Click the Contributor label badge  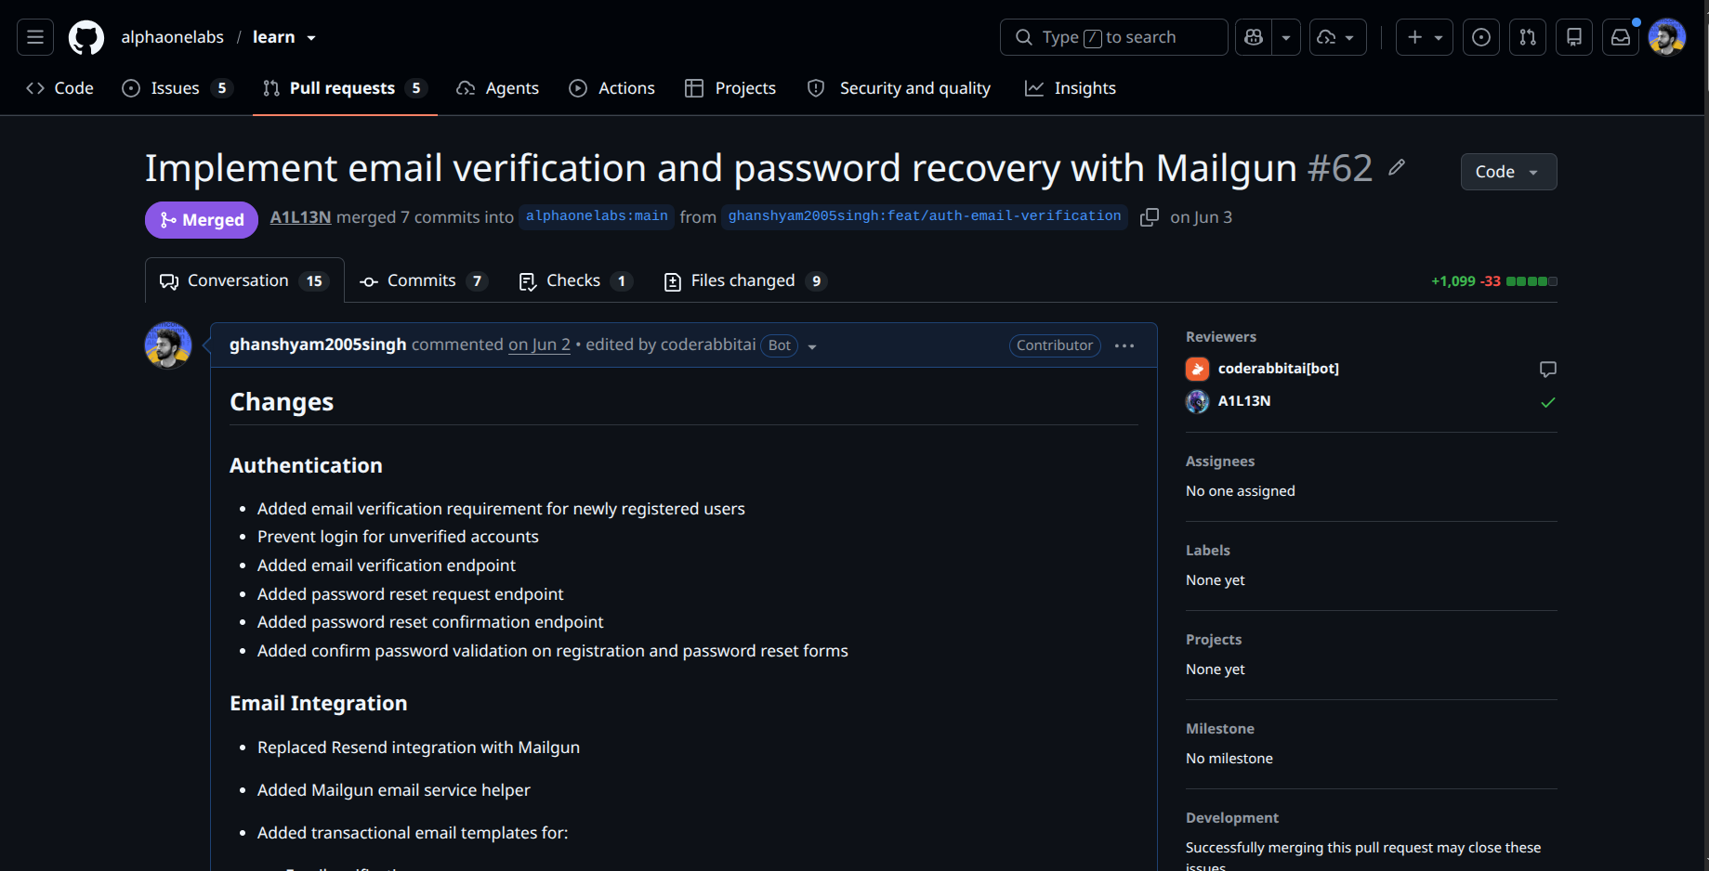pyautogui.click(x=1055, y=345)
